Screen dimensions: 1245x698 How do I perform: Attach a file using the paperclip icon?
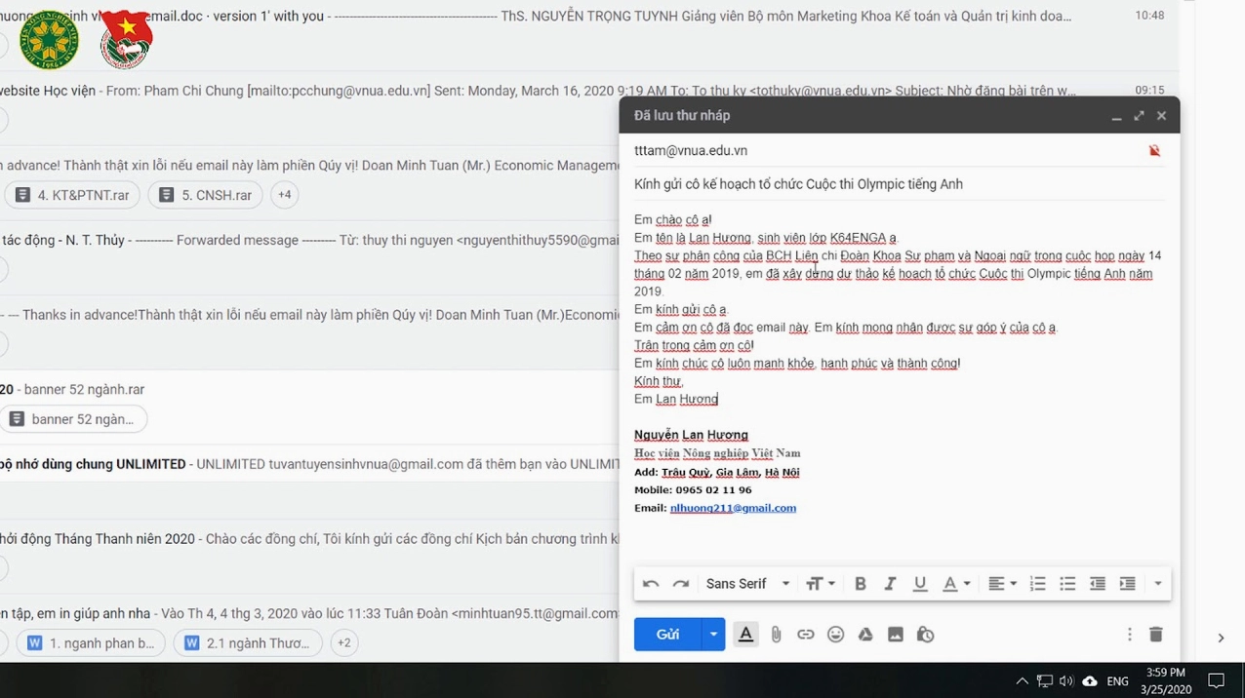point(776,635)
